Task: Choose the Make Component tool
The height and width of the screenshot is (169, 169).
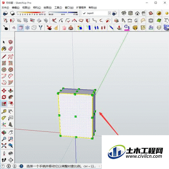Action: click(x=10, y=42)
